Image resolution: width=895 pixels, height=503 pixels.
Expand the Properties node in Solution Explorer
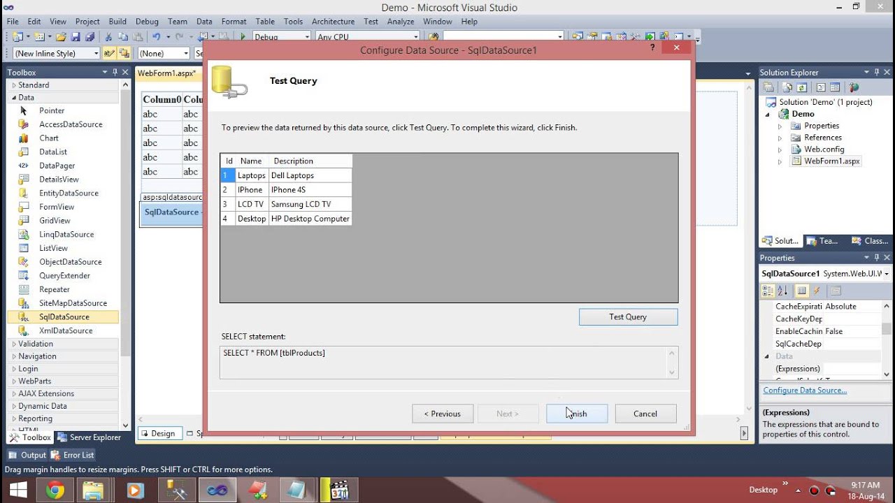780,126
